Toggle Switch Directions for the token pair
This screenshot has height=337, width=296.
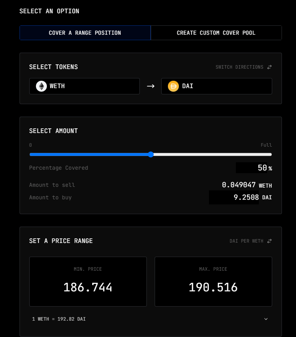[x=239, y=67]
